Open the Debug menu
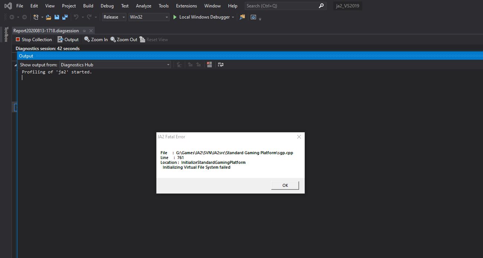 pyautogui.click(x=107, y=6)
